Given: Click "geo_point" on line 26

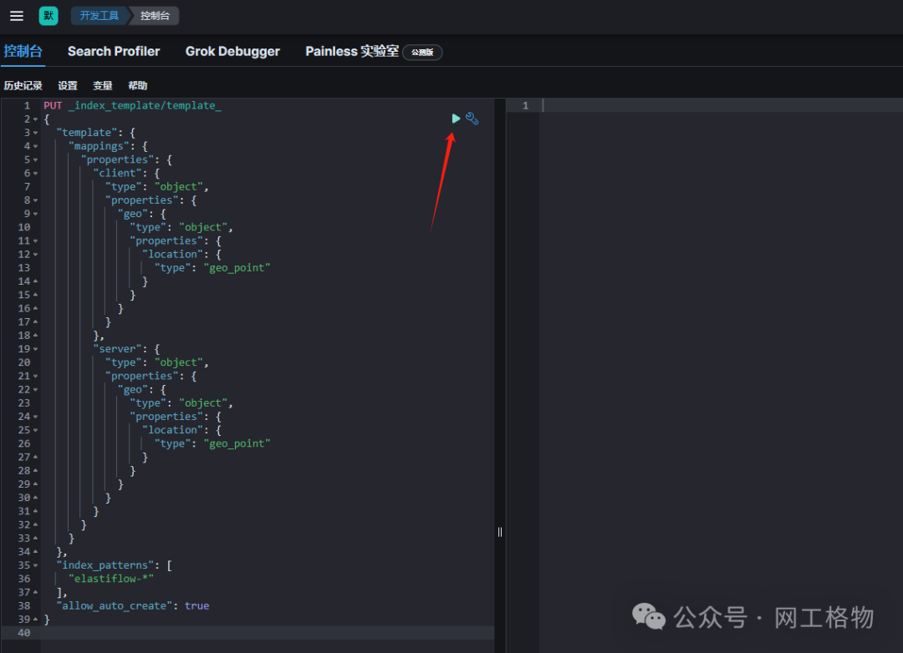Looking at the screenshot, I should 237,443.
